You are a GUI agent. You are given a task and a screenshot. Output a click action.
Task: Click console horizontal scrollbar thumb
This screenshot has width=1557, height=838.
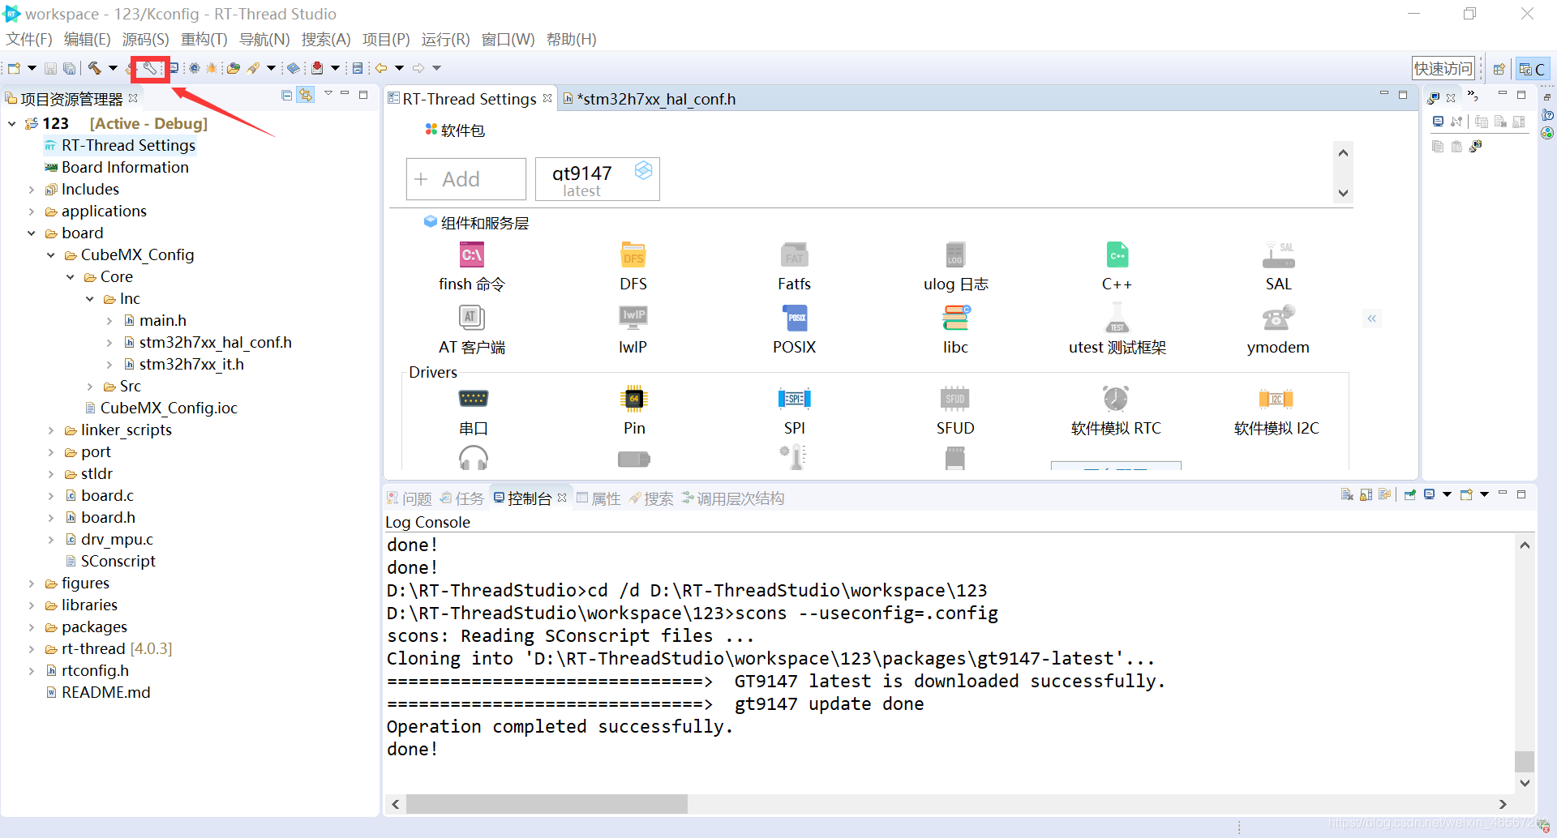[547, 804]
